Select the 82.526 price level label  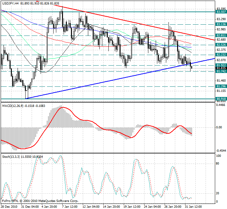click(221, 45)
